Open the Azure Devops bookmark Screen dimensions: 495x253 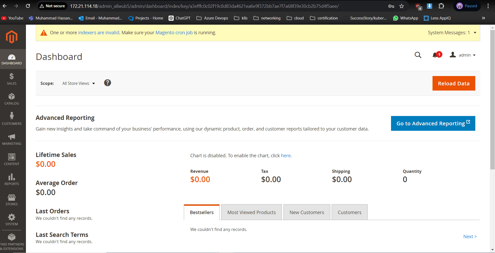(x=212, y=18)
